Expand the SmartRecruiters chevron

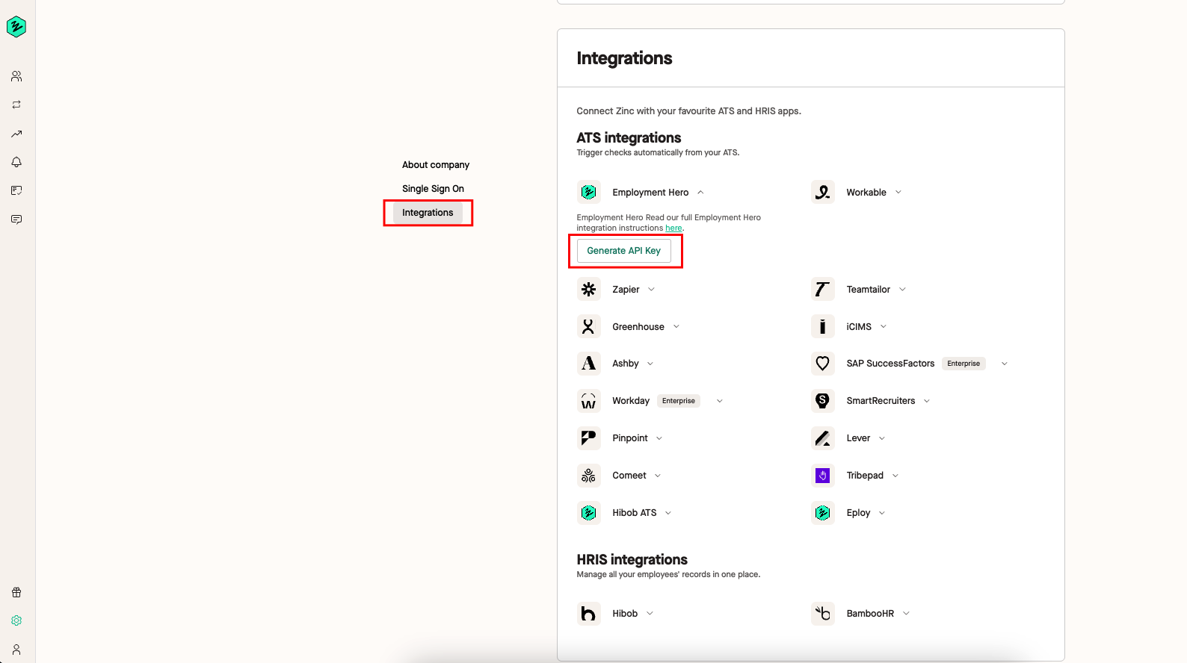(927, 402)
